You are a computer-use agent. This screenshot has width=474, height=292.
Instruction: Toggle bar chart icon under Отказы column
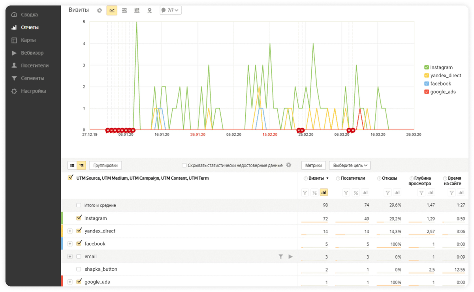(x=397, y=193)
